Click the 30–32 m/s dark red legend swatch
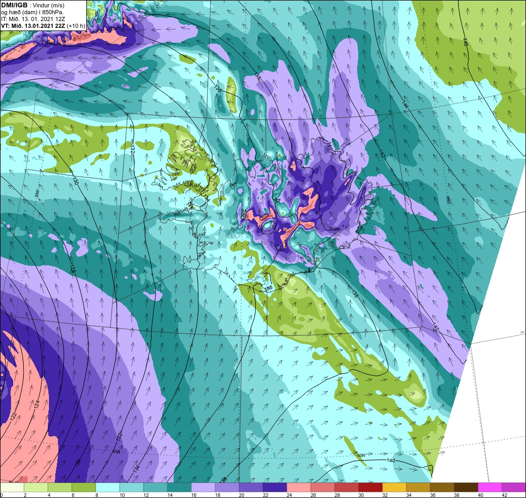 (371, 487)
